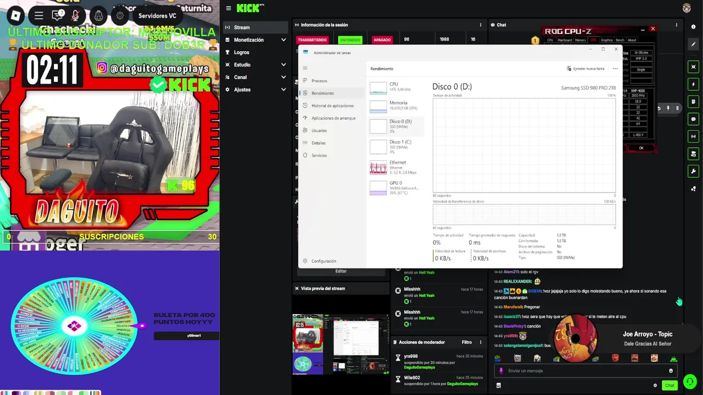This screenshot has width=703, height=395.
Task: Click Filtro in Acciones de moderador
Action: pyautogui.click(x=467, y=342)
